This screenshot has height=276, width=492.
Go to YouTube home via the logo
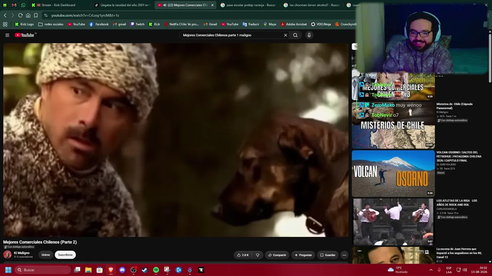point(25,35)
